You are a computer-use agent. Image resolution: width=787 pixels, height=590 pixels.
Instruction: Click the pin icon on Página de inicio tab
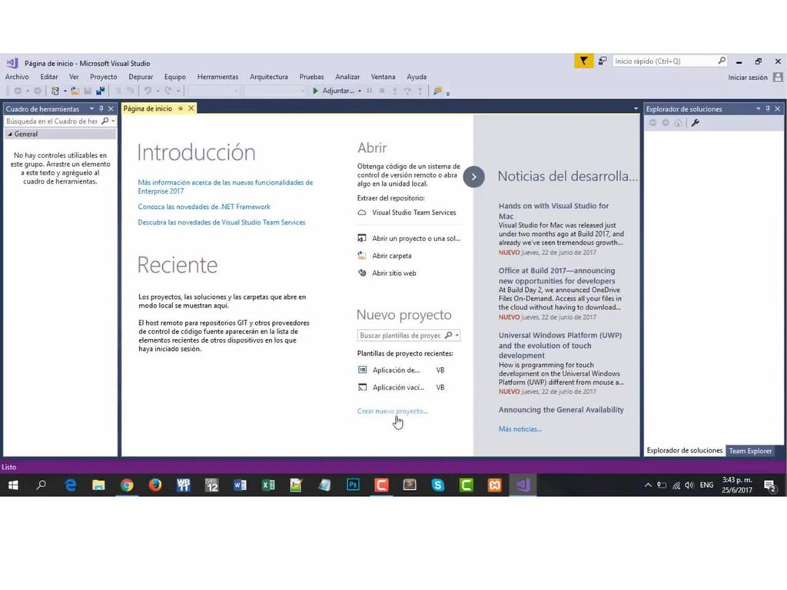click(x=181, y=108)
